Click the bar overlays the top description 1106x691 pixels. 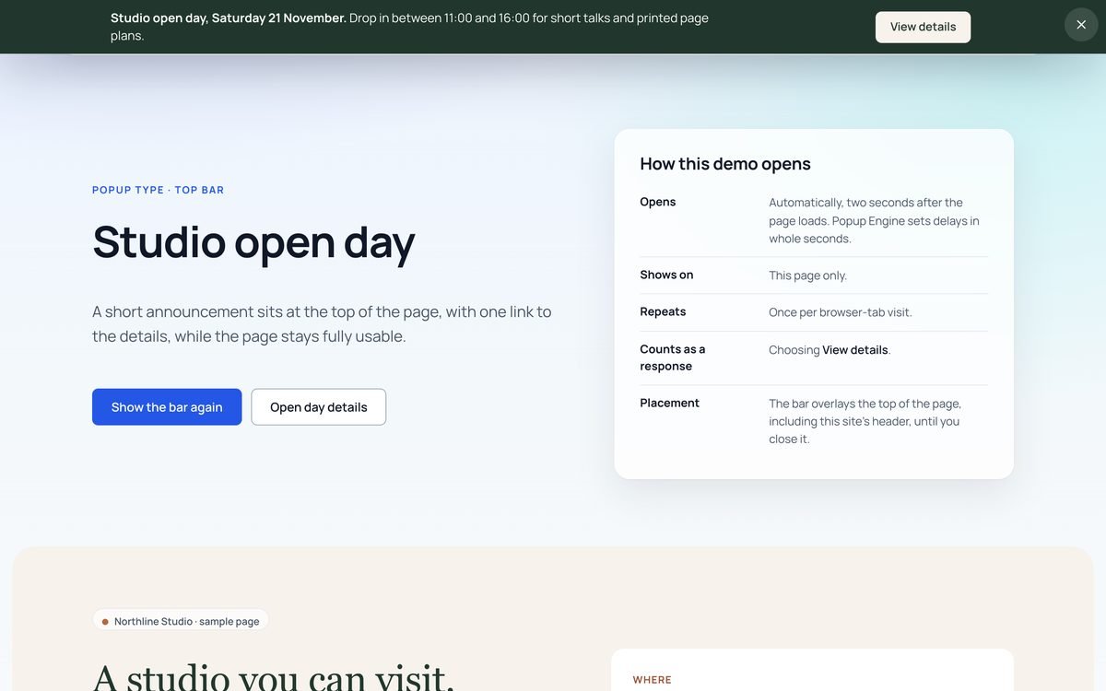[x=865, y=421]
